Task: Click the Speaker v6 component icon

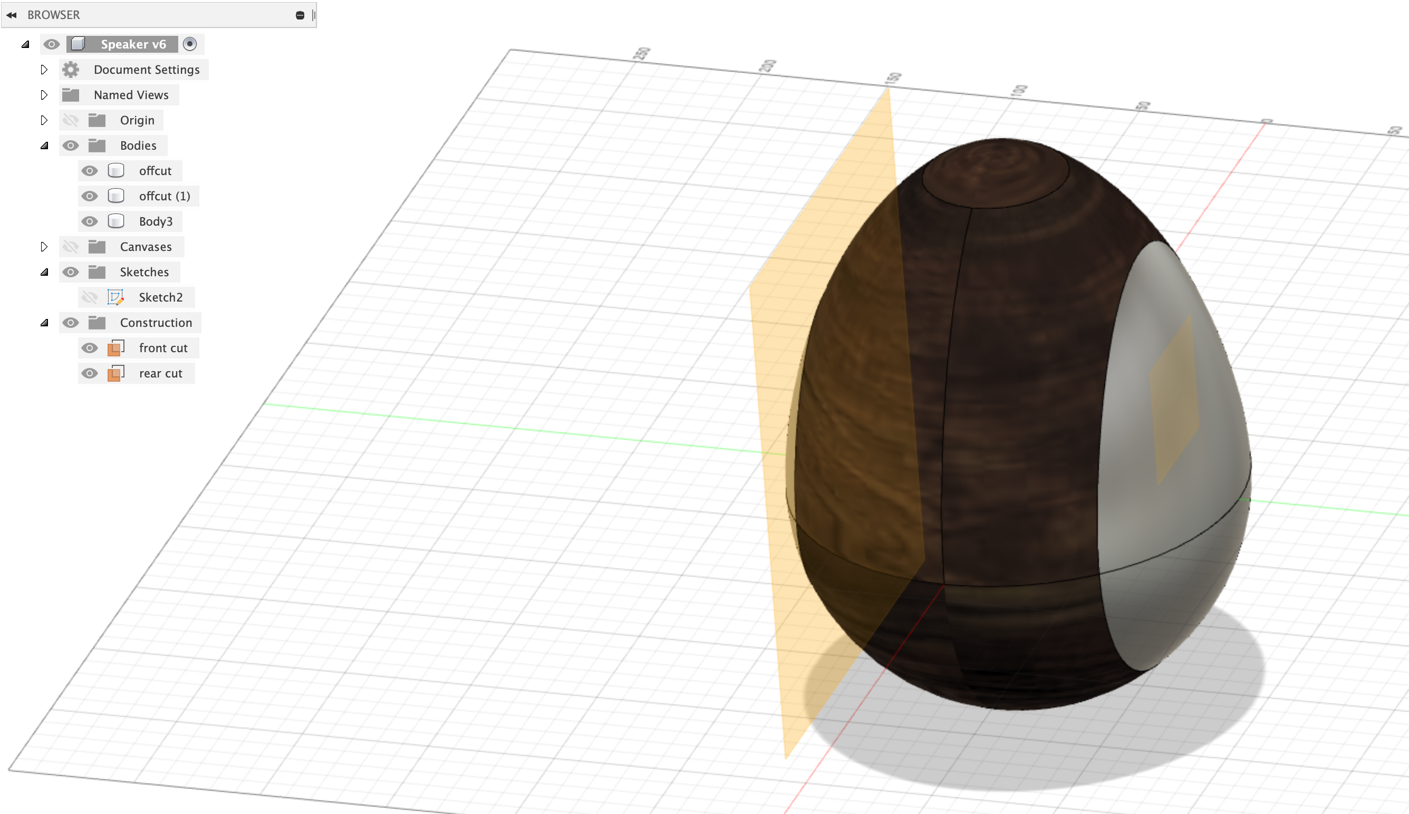Action: [x=79, y=44]
